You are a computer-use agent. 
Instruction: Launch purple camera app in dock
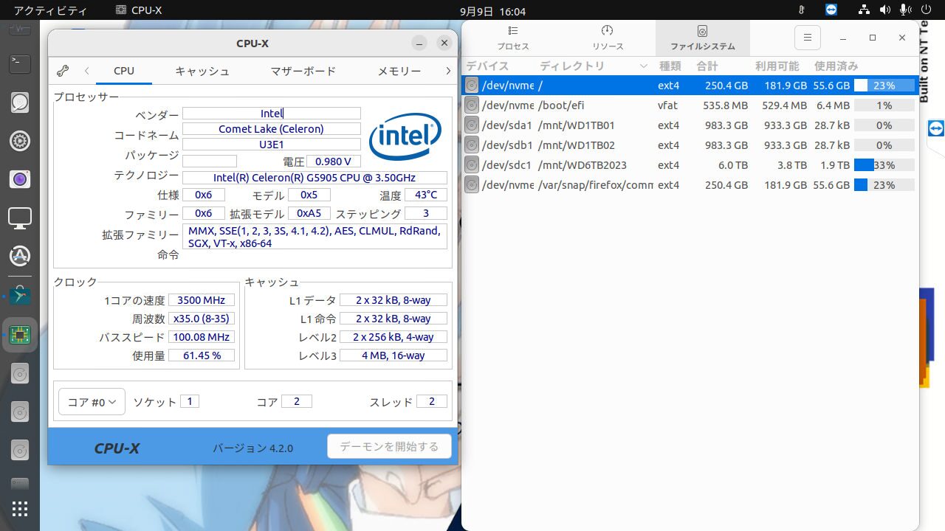(x=20, y=178)
